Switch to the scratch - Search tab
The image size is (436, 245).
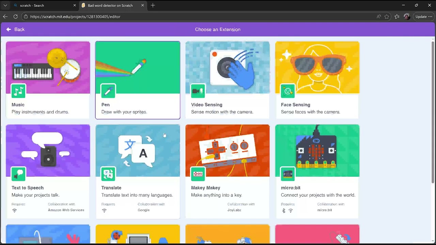[45, 5]
